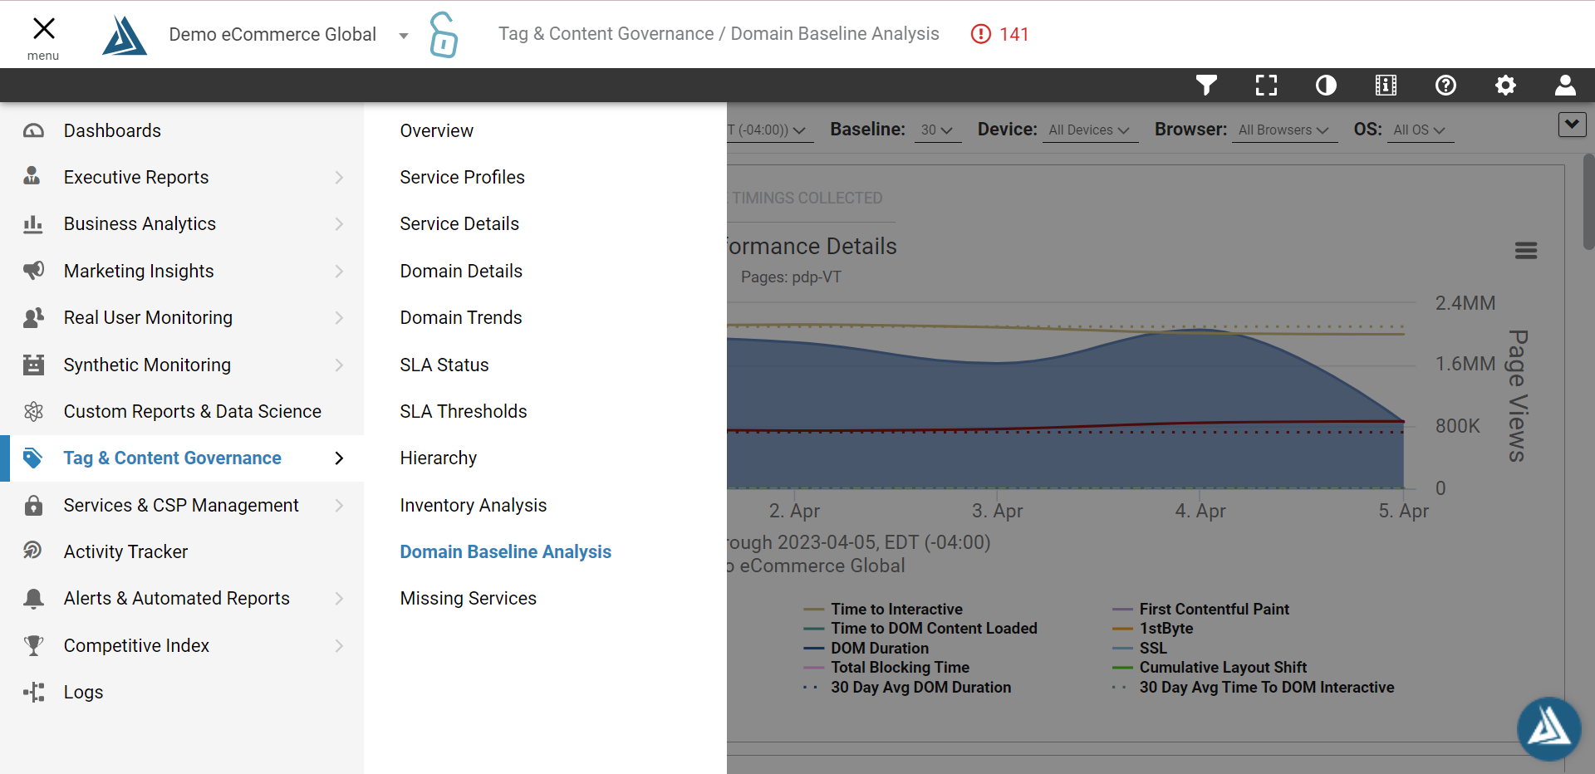Toggle Cumulative Layout Shift legend series

click(x=1210, y=667)
